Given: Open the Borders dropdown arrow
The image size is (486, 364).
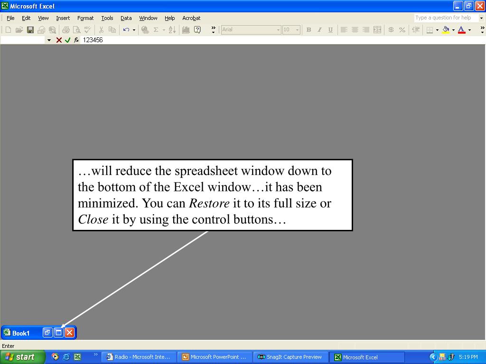Looking at the screenshot, I should pos(437,30).
